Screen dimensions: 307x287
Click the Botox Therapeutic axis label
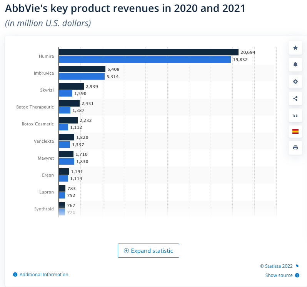[35, 107]
